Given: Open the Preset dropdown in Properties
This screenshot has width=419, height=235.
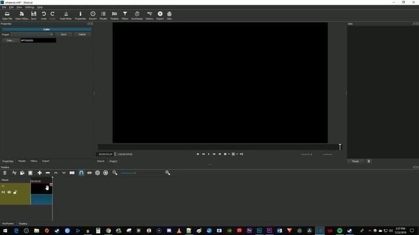Looking at the screenshot, I should [32, 35].
